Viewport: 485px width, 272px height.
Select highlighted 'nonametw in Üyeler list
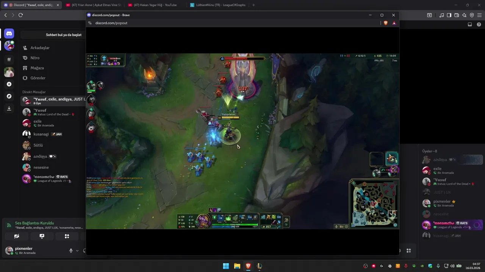coord(452,225)
